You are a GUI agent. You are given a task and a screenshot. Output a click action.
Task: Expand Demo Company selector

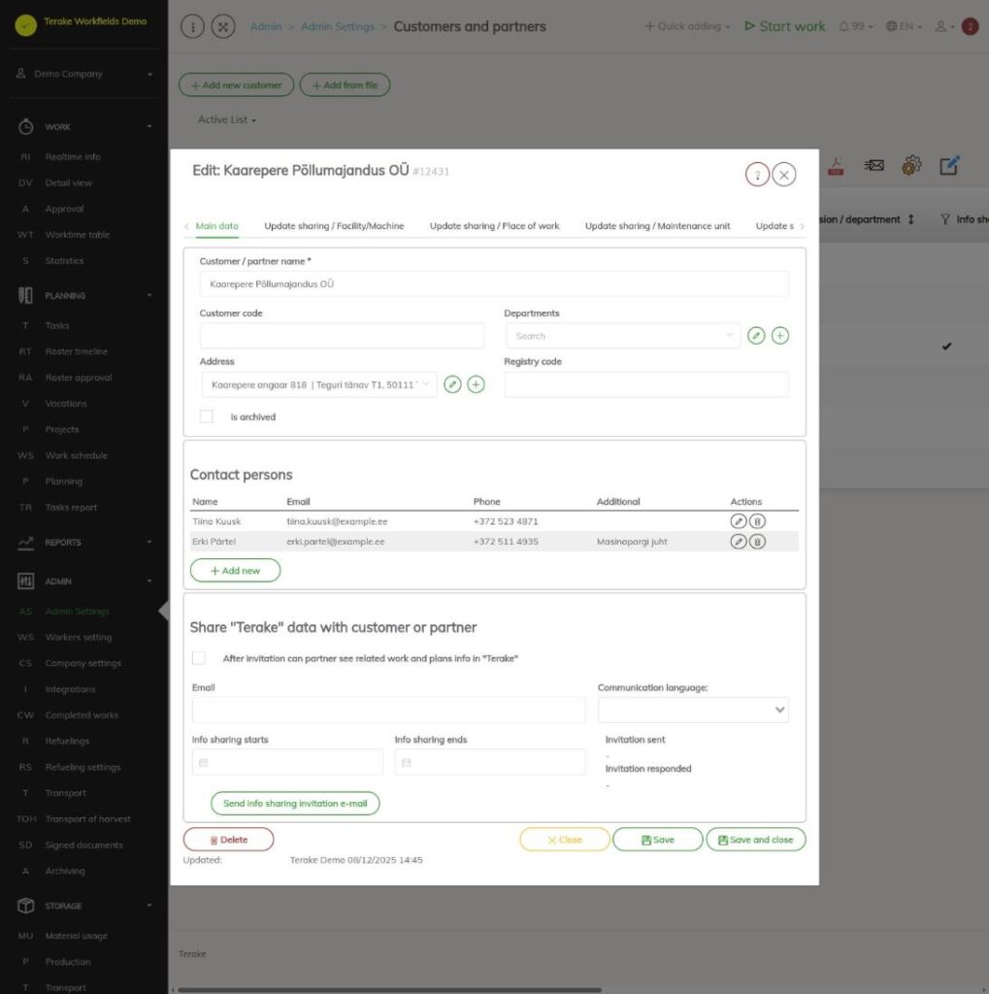[x=84, y=74]
